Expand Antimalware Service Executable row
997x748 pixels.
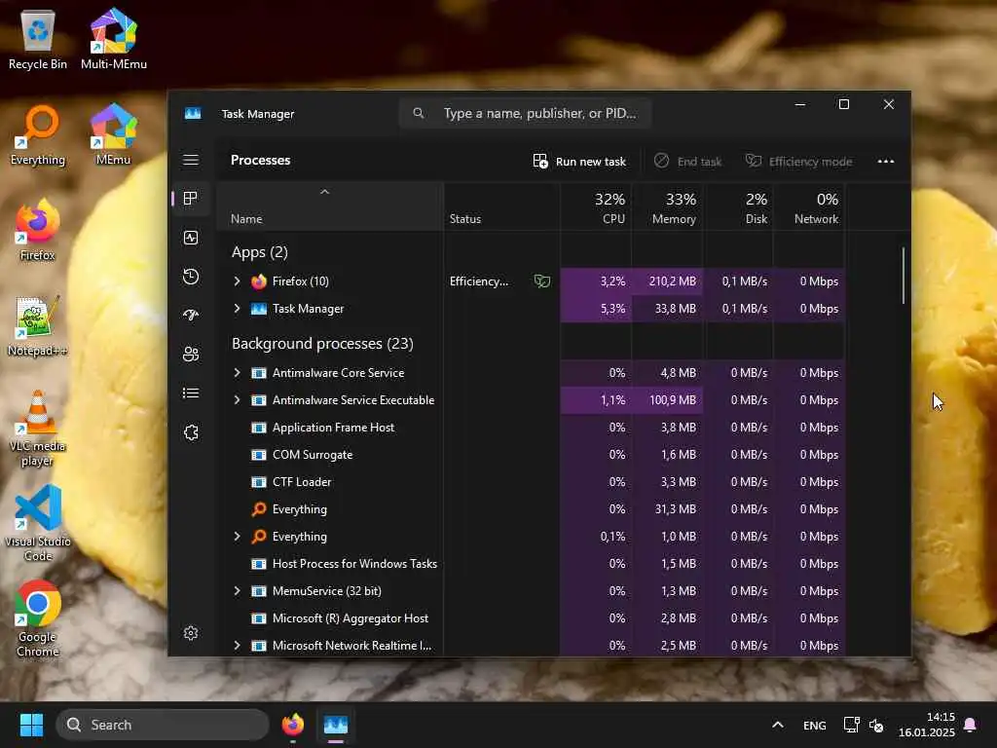point(238,400)
